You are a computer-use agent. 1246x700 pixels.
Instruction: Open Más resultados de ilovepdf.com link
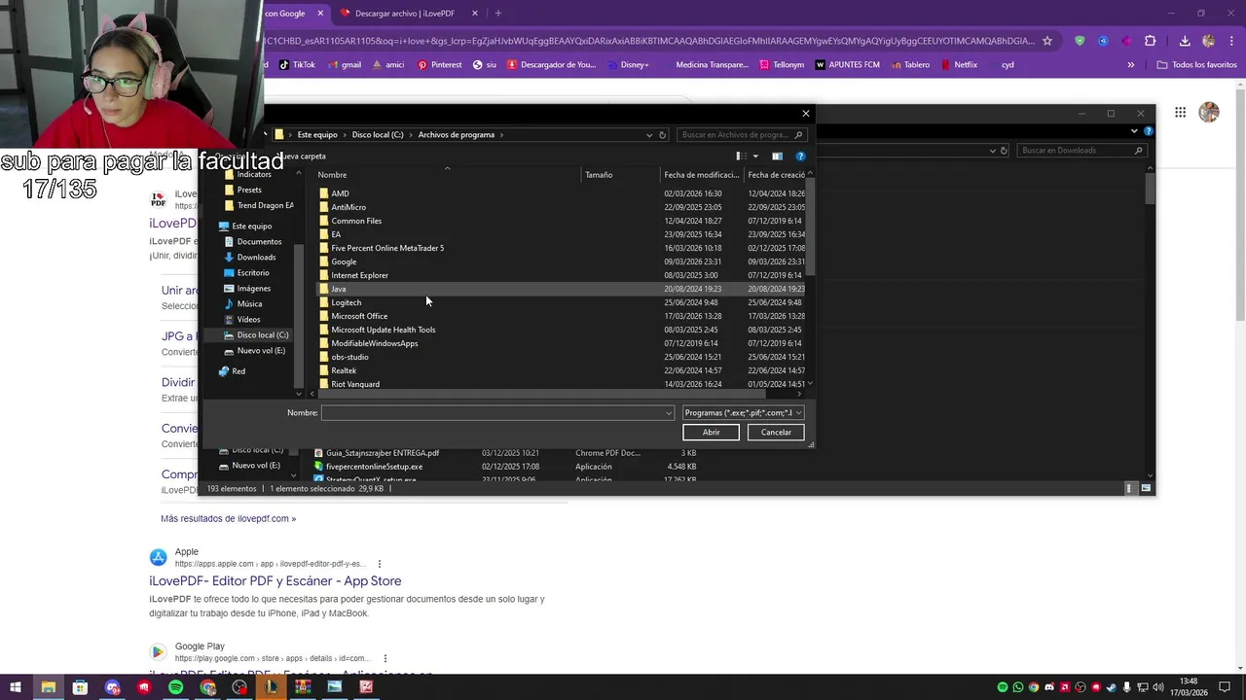[x=228, y=518]
